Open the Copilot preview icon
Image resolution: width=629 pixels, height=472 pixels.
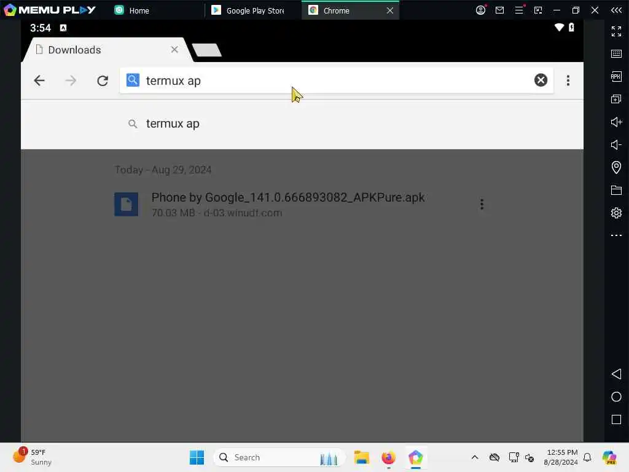pos(609,457)
